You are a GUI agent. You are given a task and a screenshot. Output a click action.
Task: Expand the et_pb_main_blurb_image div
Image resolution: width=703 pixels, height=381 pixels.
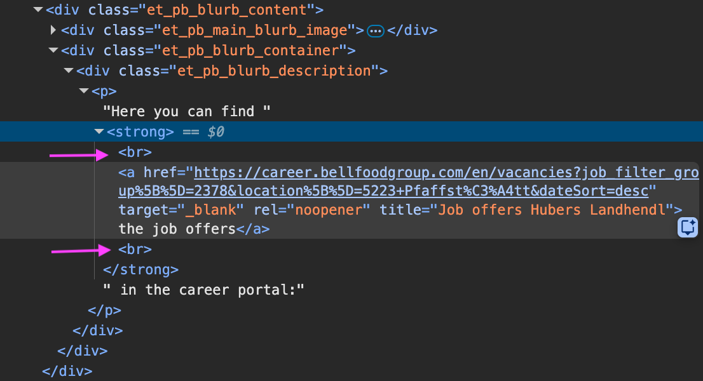(53, 30)
